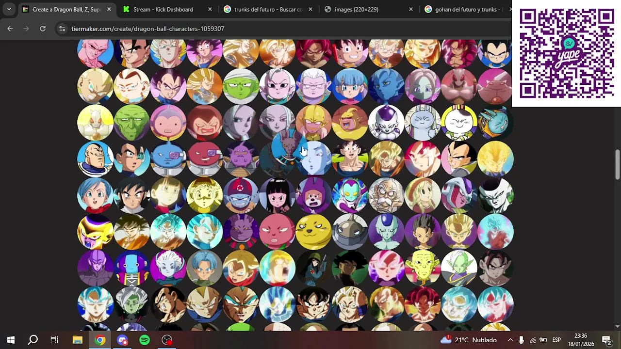This screenshot has width=621, height=349.
Task: Open the Windows notification center
Action: point(606,340)
